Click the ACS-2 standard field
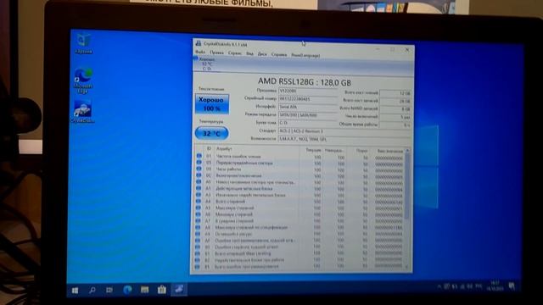This screenshot has width=543, height=305. click(x=344, y=131)
